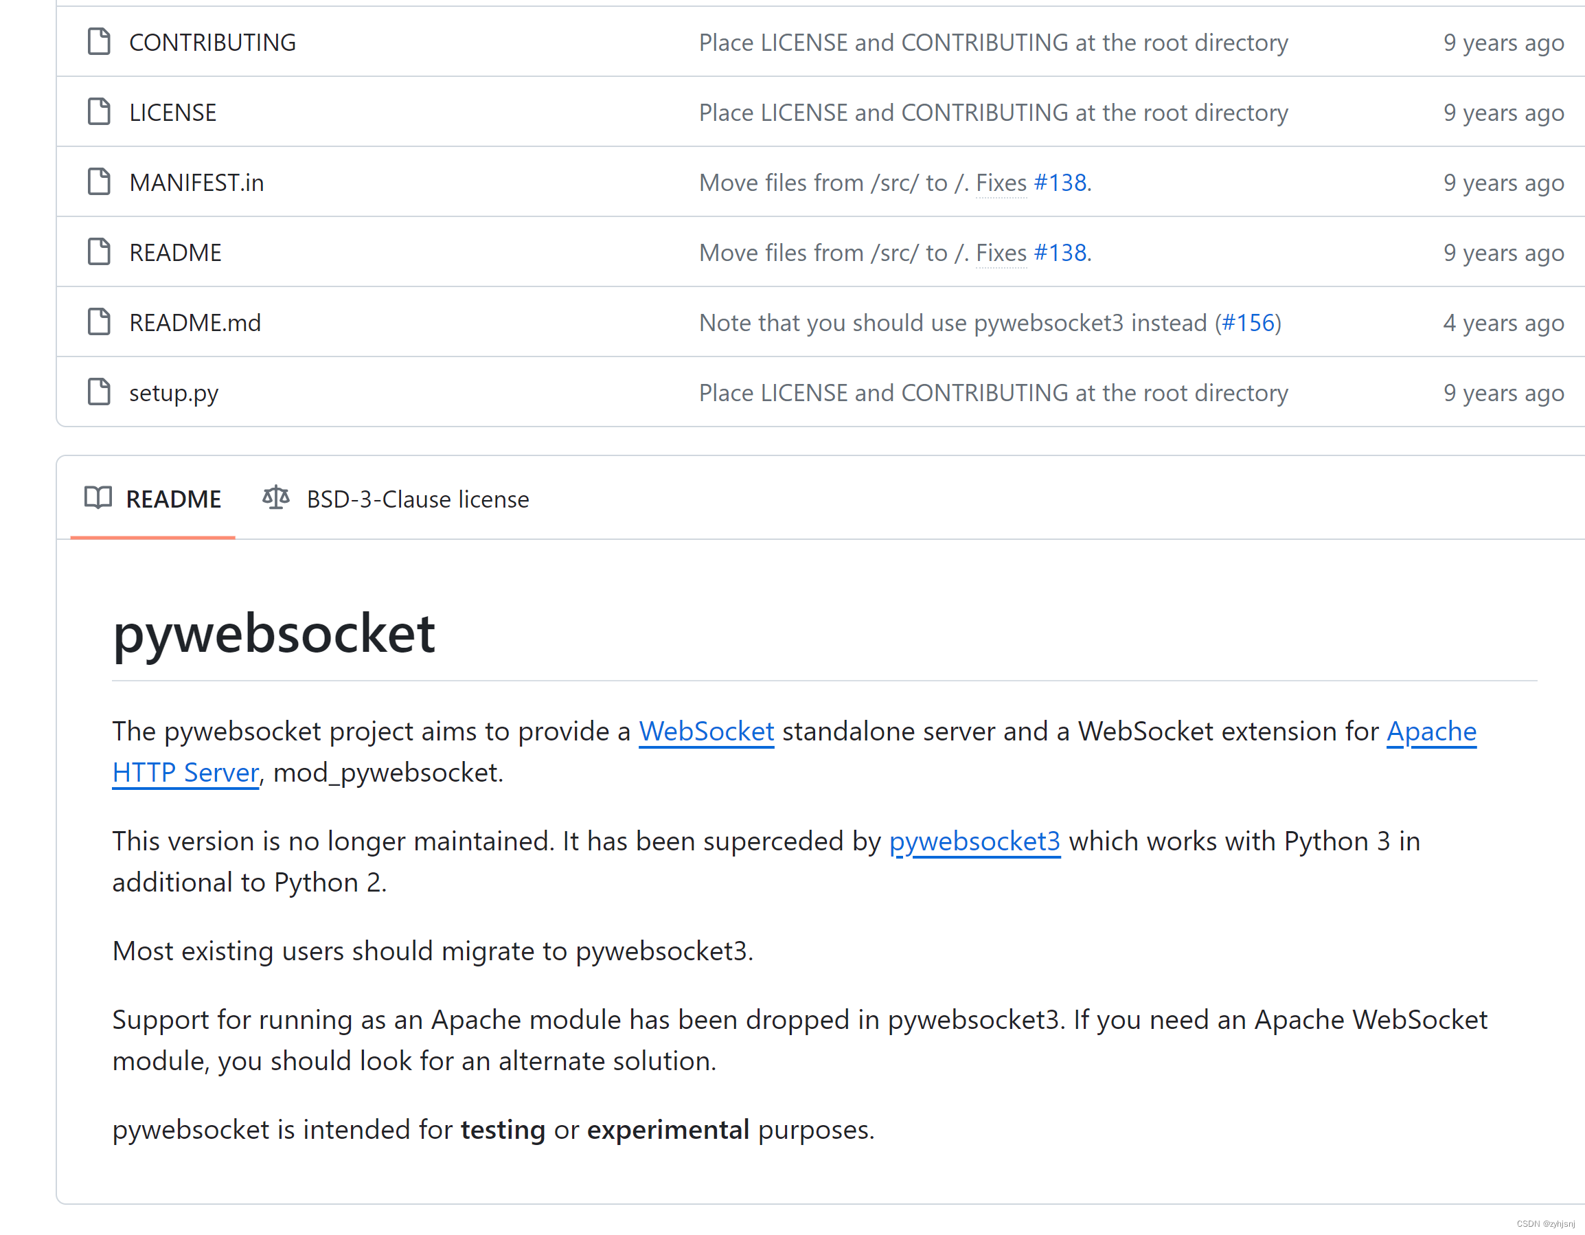
Task: Click the LICENSE file icon
Action: pos(100,112)
